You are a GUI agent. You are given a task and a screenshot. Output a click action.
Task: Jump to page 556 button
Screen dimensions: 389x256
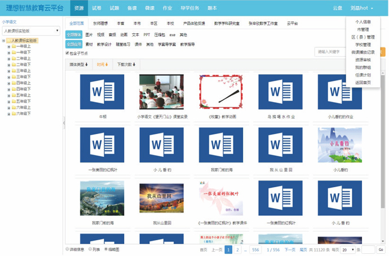[255, 250]
